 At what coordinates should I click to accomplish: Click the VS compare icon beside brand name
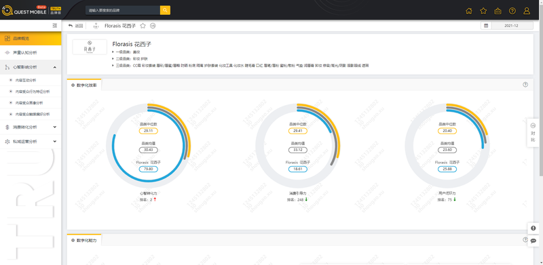coord(153,26)
